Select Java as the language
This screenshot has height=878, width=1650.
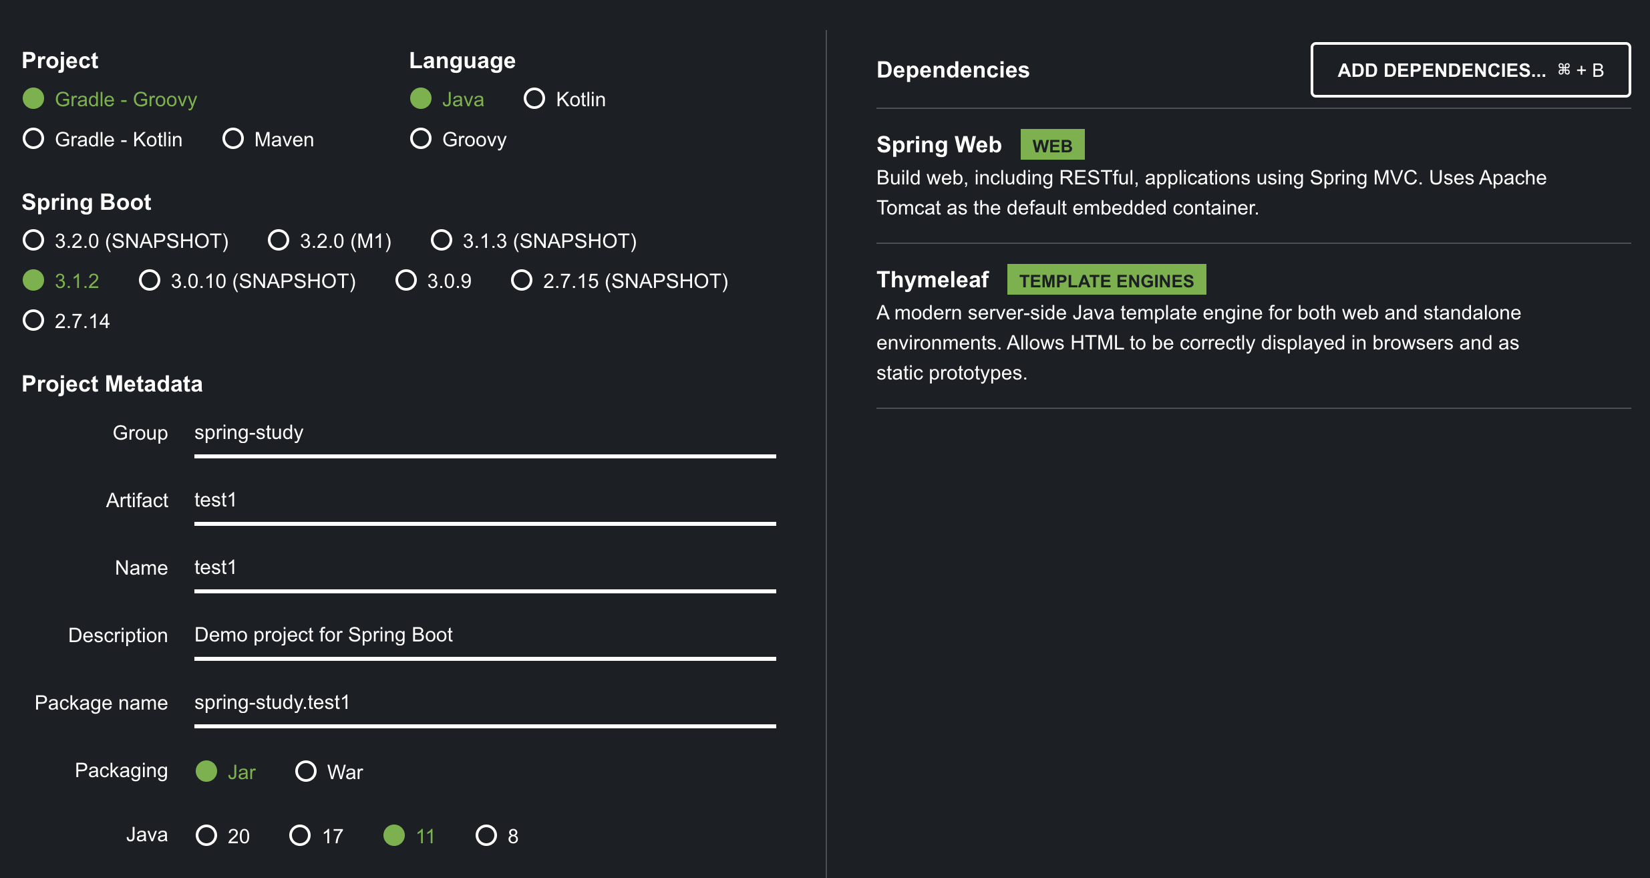click(447, 99)
